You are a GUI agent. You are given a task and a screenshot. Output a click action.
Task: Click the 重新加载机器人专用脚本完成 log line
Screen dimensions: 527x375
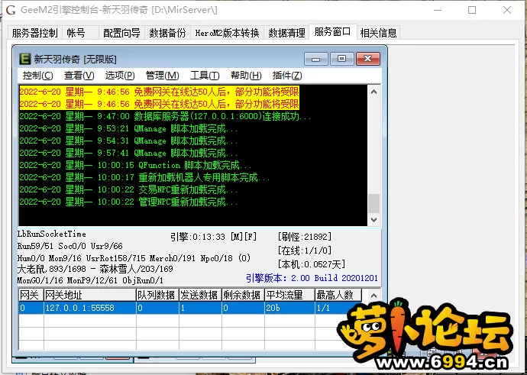[145, 177]
